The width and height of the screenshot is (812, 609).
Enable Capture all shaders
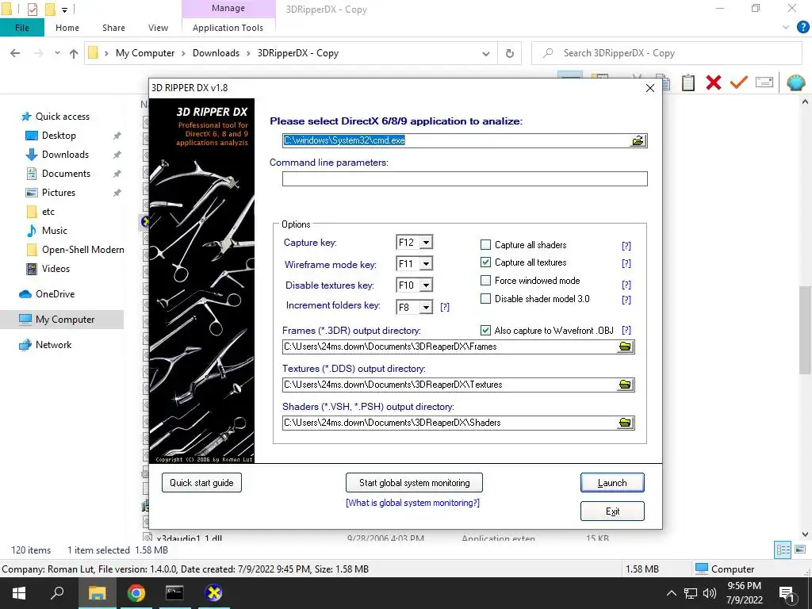[x=485, y=244]
